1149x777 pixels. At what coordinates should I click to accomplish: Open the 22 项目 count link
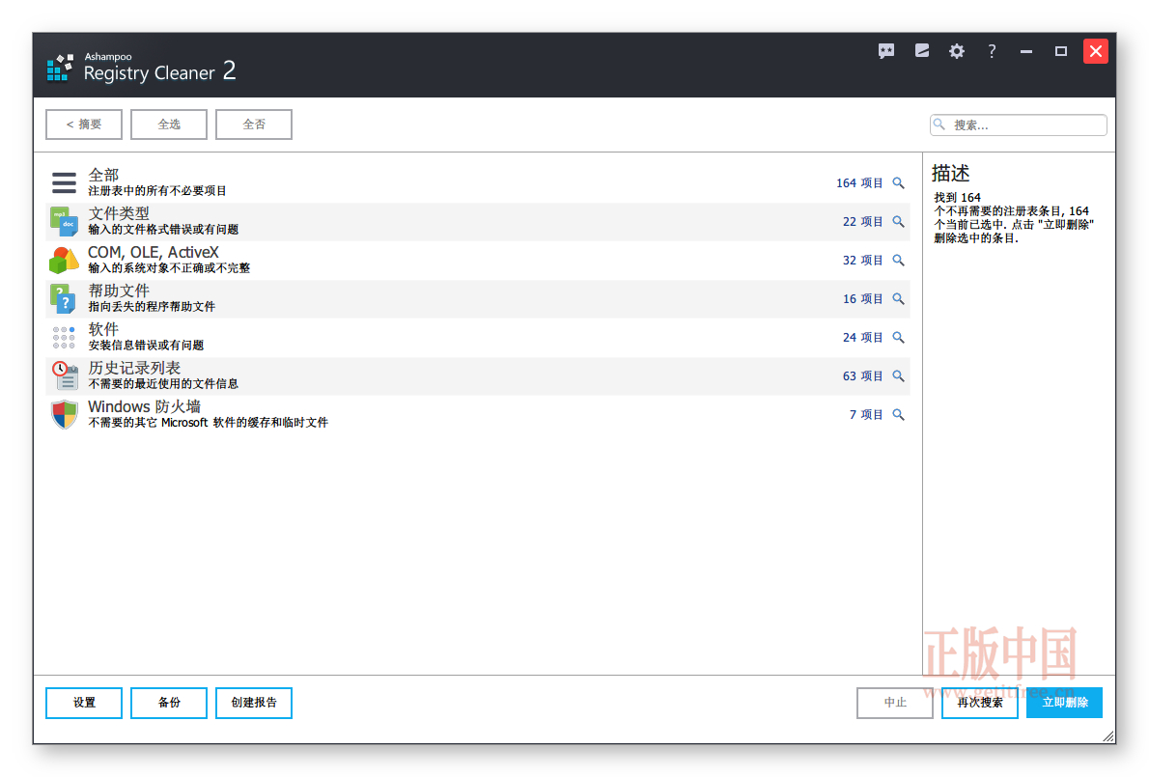(x=862, y=221)
